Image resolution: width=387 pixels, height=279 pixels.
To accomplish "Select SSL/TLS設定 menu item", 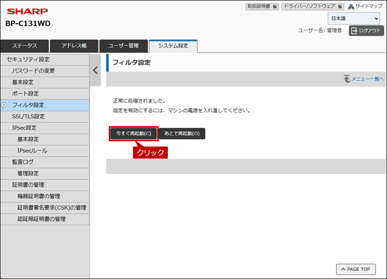I will pos(28,117).
